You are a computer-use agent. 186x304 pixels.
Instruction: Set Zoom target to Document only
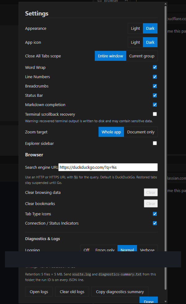pos(141,132)
